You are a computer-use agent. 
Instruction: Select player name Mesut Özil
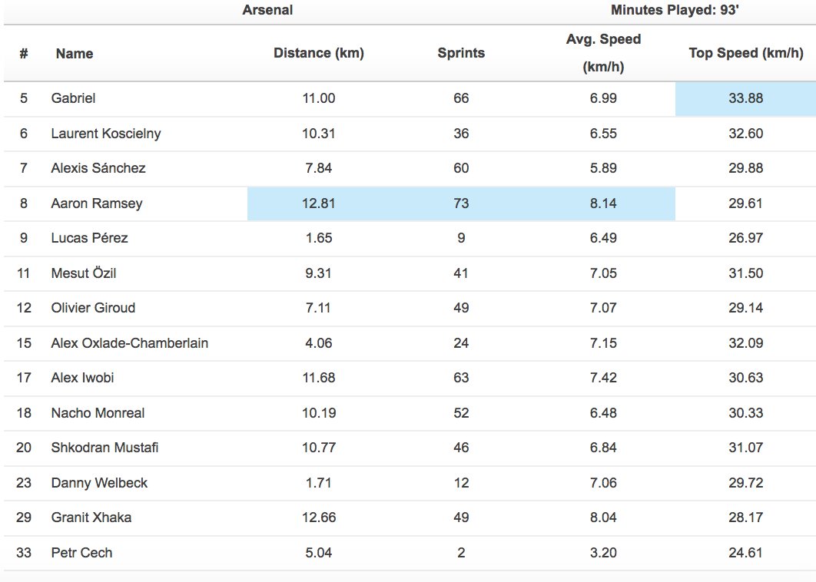[x=83, y=273]
